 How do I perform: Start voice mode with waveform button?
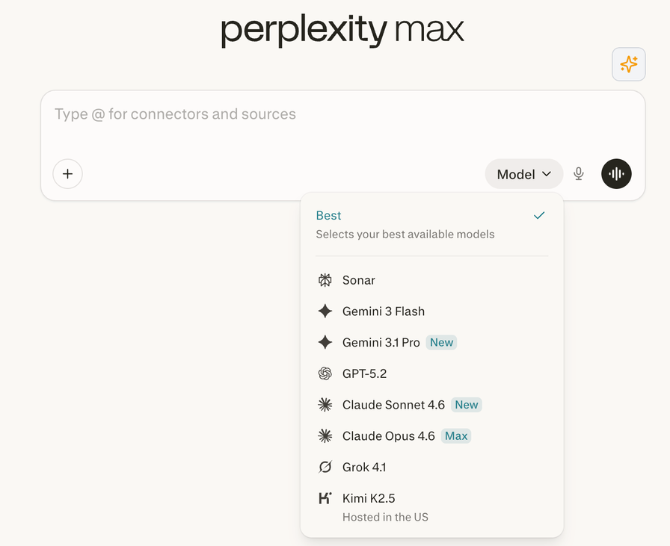(616, 174)
